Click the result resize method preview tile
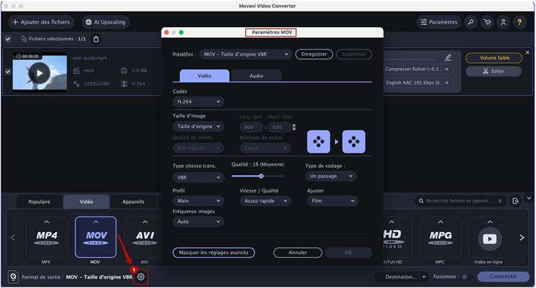The width and height of the screenshot is (536, 288). pos(354,141)
